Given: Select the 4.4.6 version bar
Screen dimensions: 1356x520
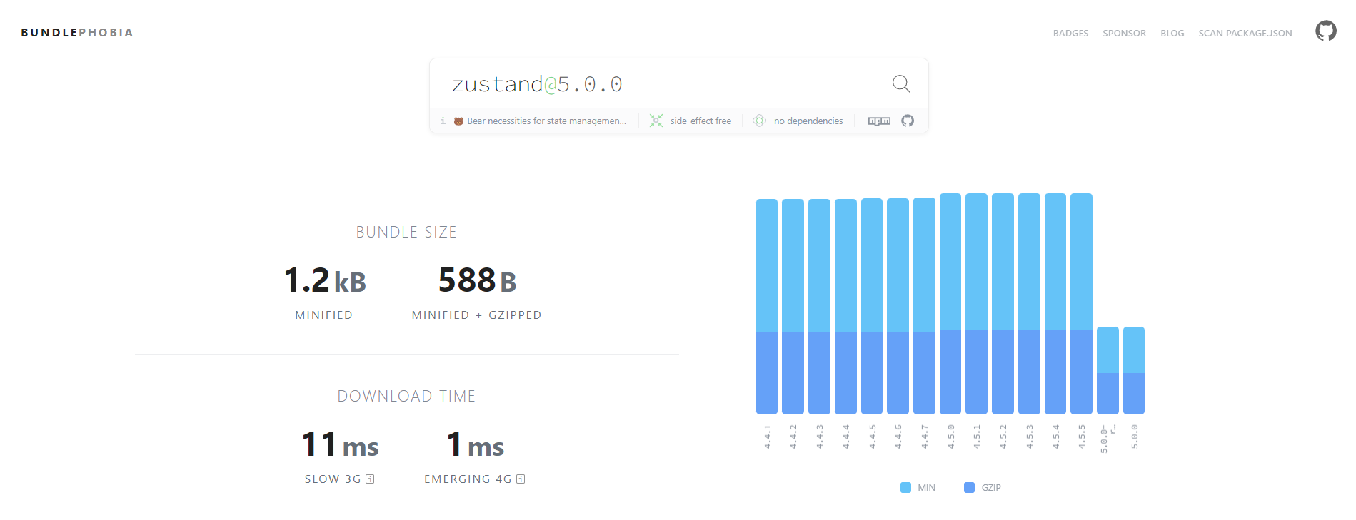Looking at the screenshot, I should click(898, 306).
